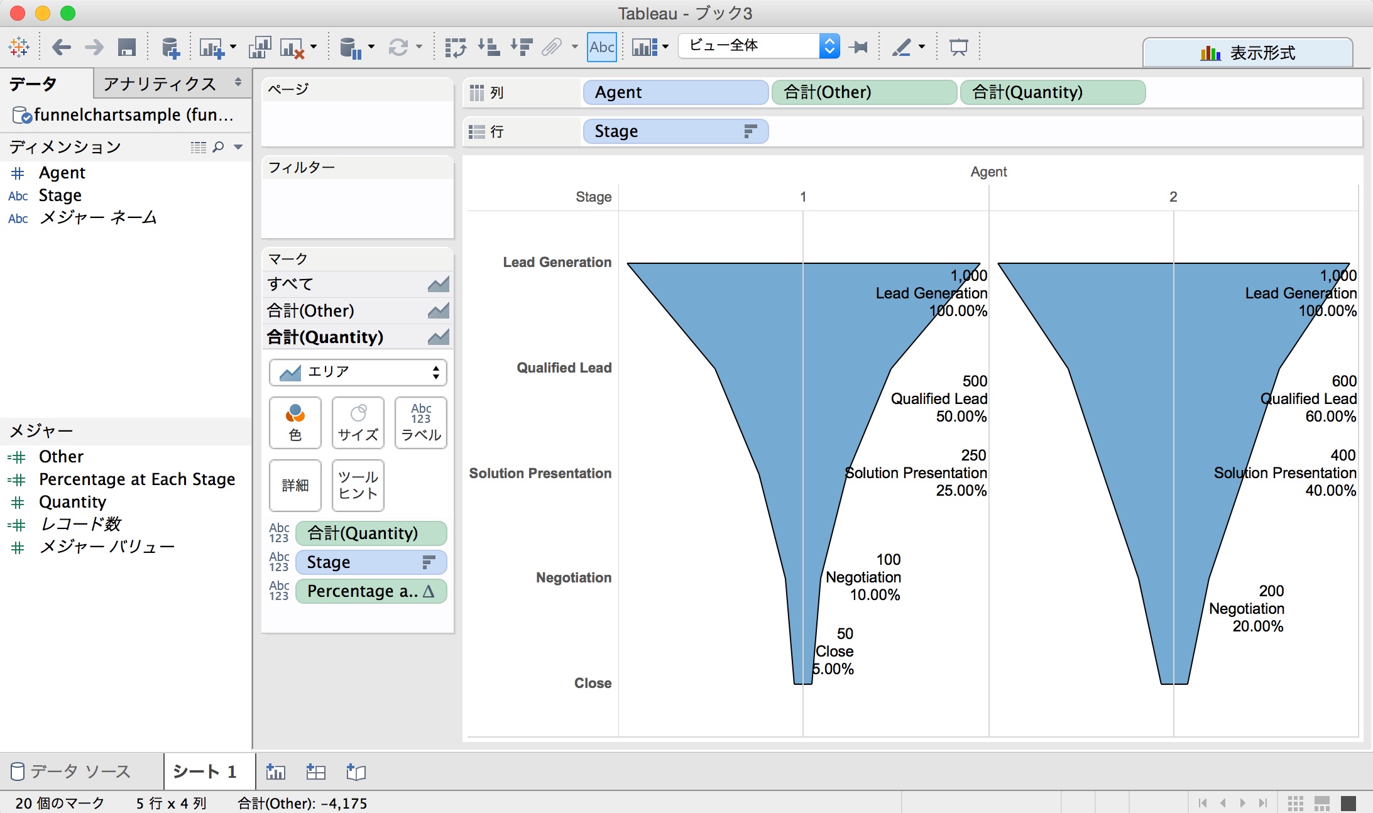Open the Color mark card
Viewport: 1373px width, 813px height.
pos(295,422)
